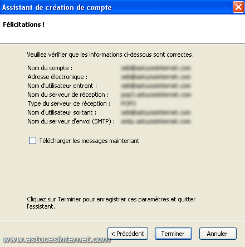Click the Nom d'utilisateur entrant label
This screenshot has height=247, width=245.
62,86
